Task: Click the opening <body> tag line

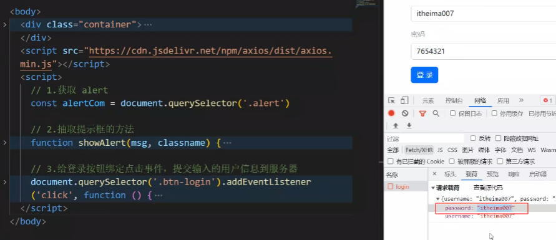Action: click(25, 12)
